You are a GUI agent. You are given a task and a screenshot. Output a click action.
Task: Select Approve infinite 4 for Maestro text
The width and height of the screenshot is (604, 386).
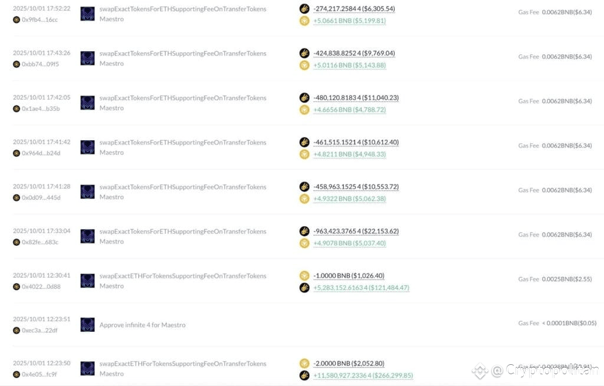tap(143, 325)
